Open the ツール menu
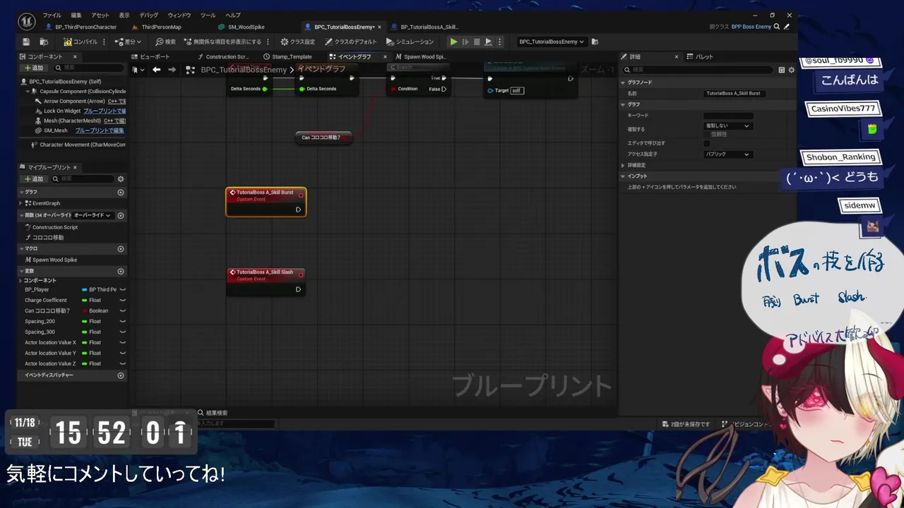This screenshot has width=904, height=508. pyautogui.click(x=208, y=16)
